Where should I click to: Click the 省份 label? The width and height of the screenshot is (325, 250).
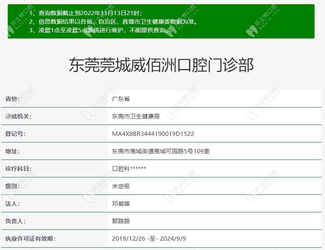coord(12,99)
